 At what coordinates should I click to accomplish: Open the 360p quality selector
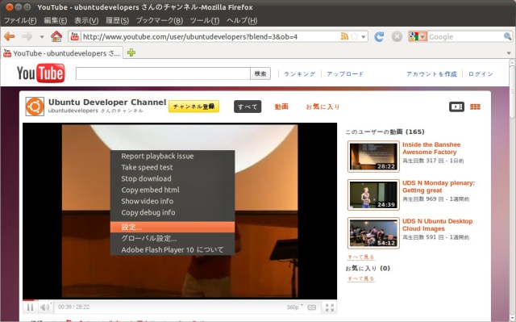[294, 307]
